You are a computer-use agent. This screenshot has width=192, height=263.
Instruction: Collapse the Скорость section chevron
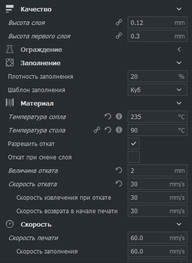pyautogui.click(x=179, y=224)
